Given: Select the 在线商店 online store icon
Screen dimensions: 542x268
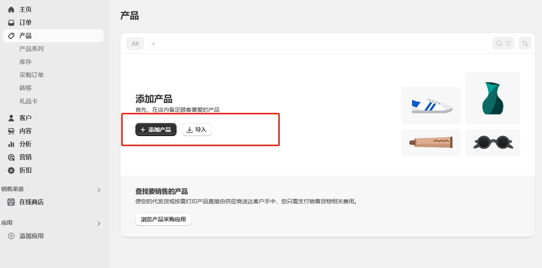Looking at the screenshot, I should click(11, 202).
